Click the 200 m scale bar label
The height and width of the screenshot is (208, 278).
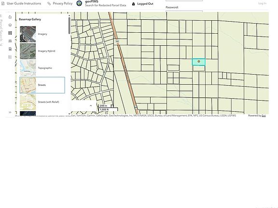(103, 106)
